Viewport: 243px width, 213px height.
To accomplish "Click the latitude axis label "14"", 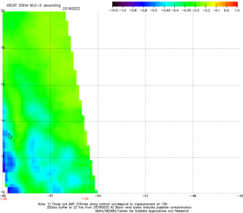I will 3,121.
